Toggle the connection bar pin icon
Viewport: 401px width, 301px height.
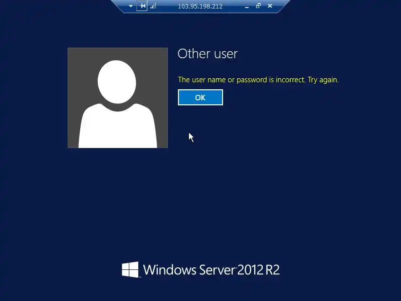pyautogui.click(x=142, y=6)
